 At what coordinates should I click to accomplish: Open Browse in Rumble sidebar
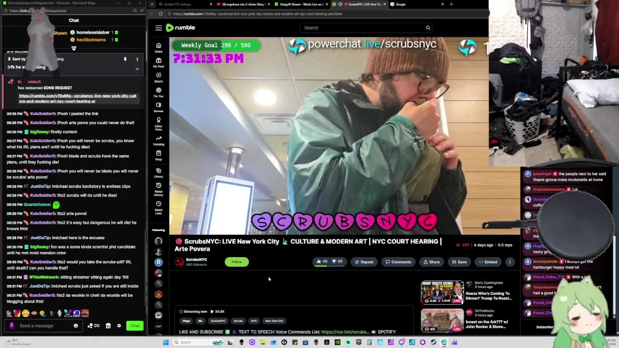[159, 107]
